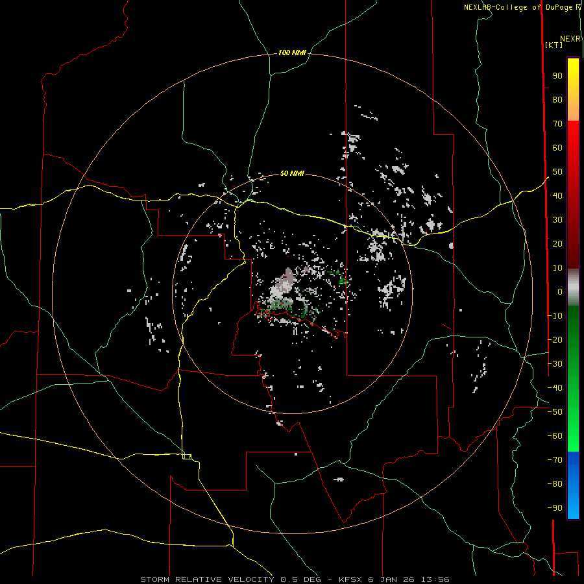Click the 0 value on the velocity scale

click(560, 291)
